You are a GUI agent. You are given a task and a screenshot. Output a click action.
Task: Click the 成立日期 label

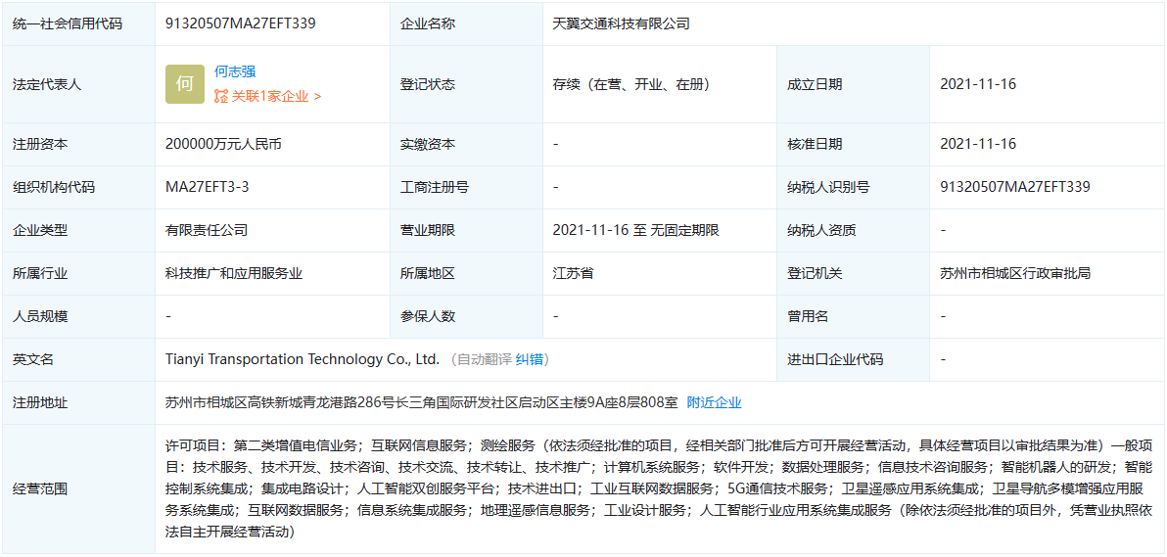tap(815, 84)
